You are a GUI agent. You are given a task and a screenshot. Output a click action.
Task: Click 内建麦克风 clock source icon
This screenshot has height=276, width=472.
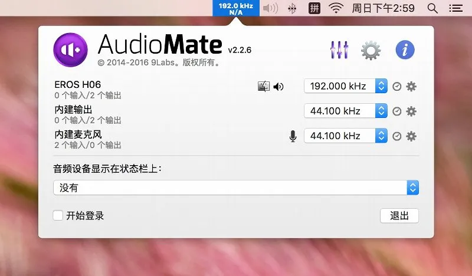396,136
